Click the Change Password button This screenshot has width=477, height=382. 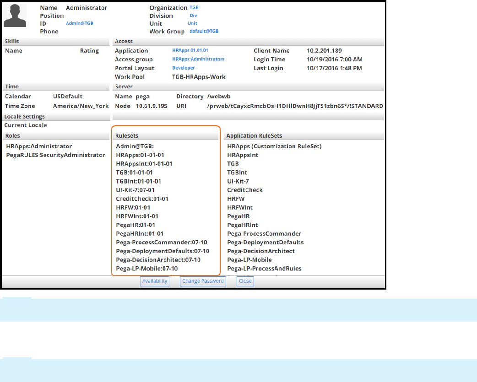pos(203,281)
